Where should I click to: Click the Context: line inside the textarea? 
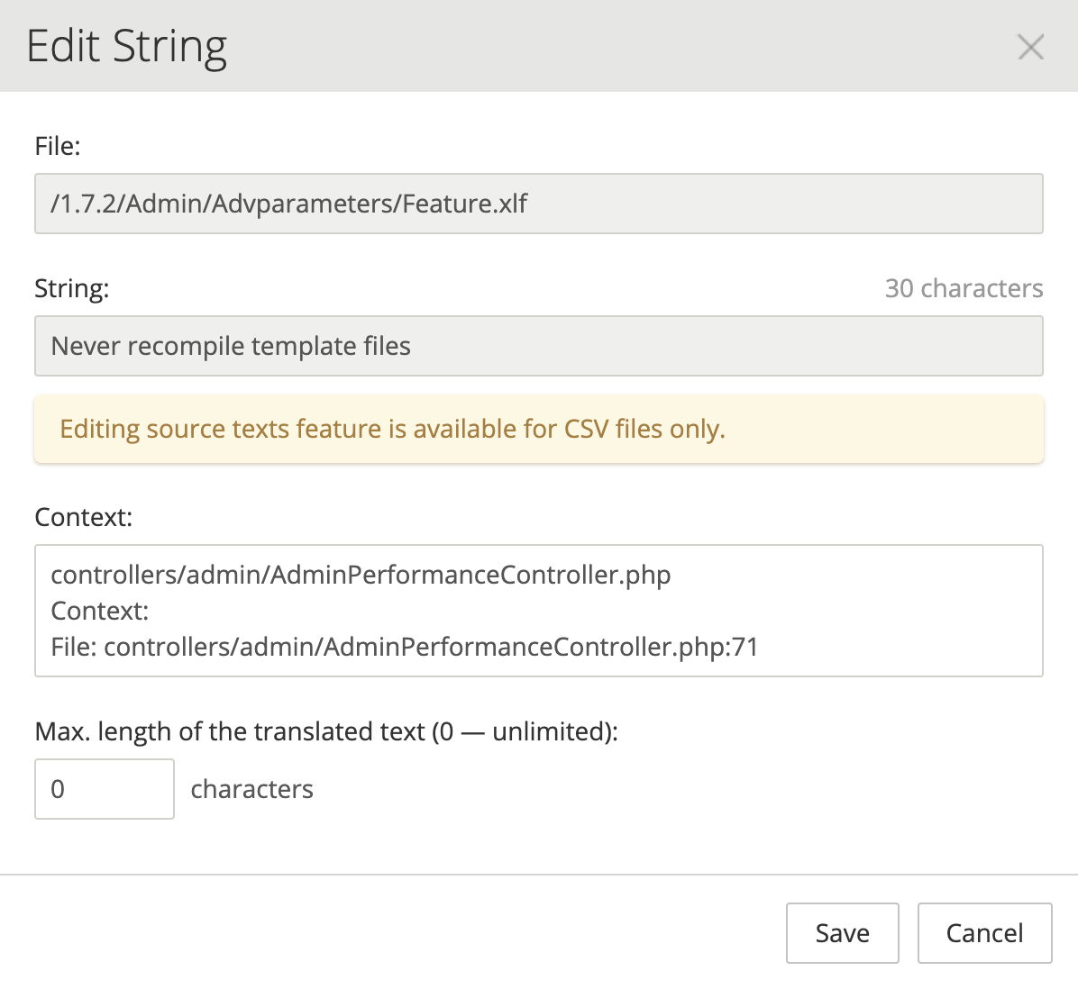(x=99, y=611)
